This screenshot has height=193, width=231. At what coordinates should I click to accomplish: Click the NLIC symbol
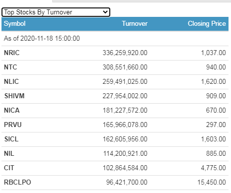tap(11, 82)
